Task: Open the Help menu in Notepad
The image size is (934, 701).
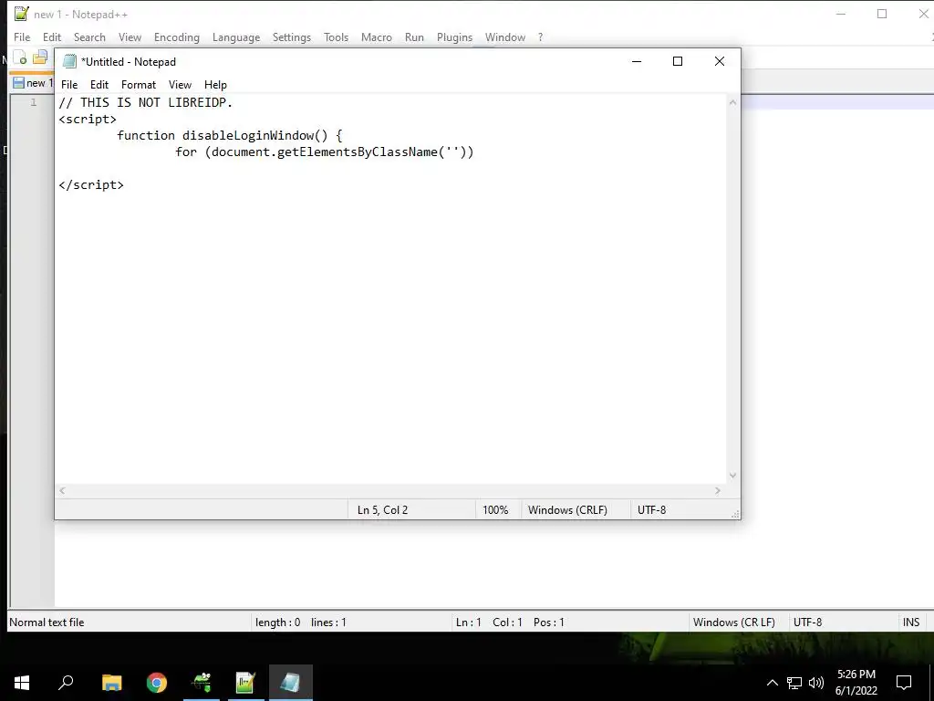Action: point(215,85)
